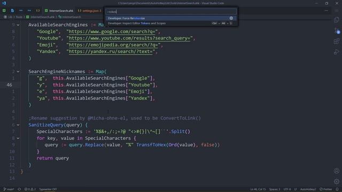
Task: Click Ln 46, Col 15 in status bar
Action: click(258, 189)
